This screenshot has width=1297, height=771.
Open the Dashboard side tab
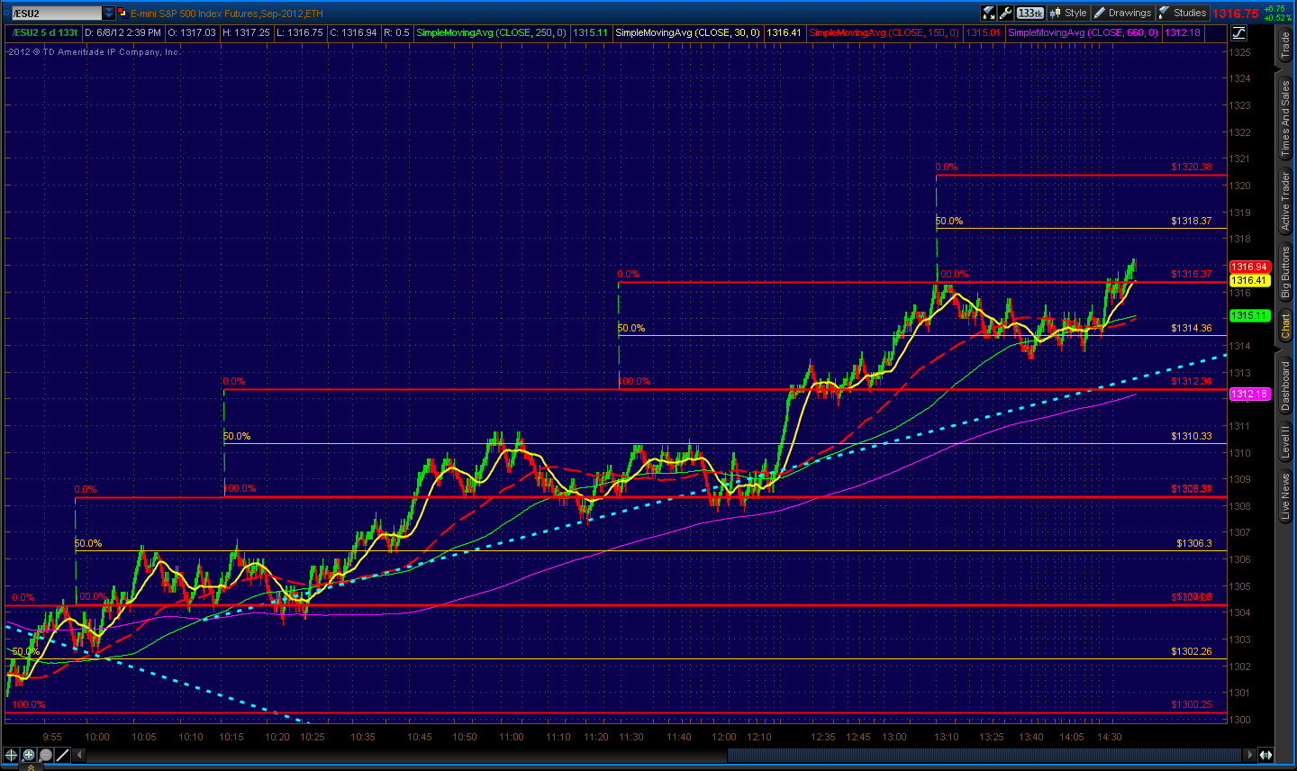click(1285, 385)
